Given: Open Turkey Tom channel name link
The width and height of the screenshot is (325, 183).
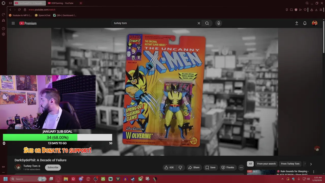Looking at the screenshot, I should pos(30,166).
